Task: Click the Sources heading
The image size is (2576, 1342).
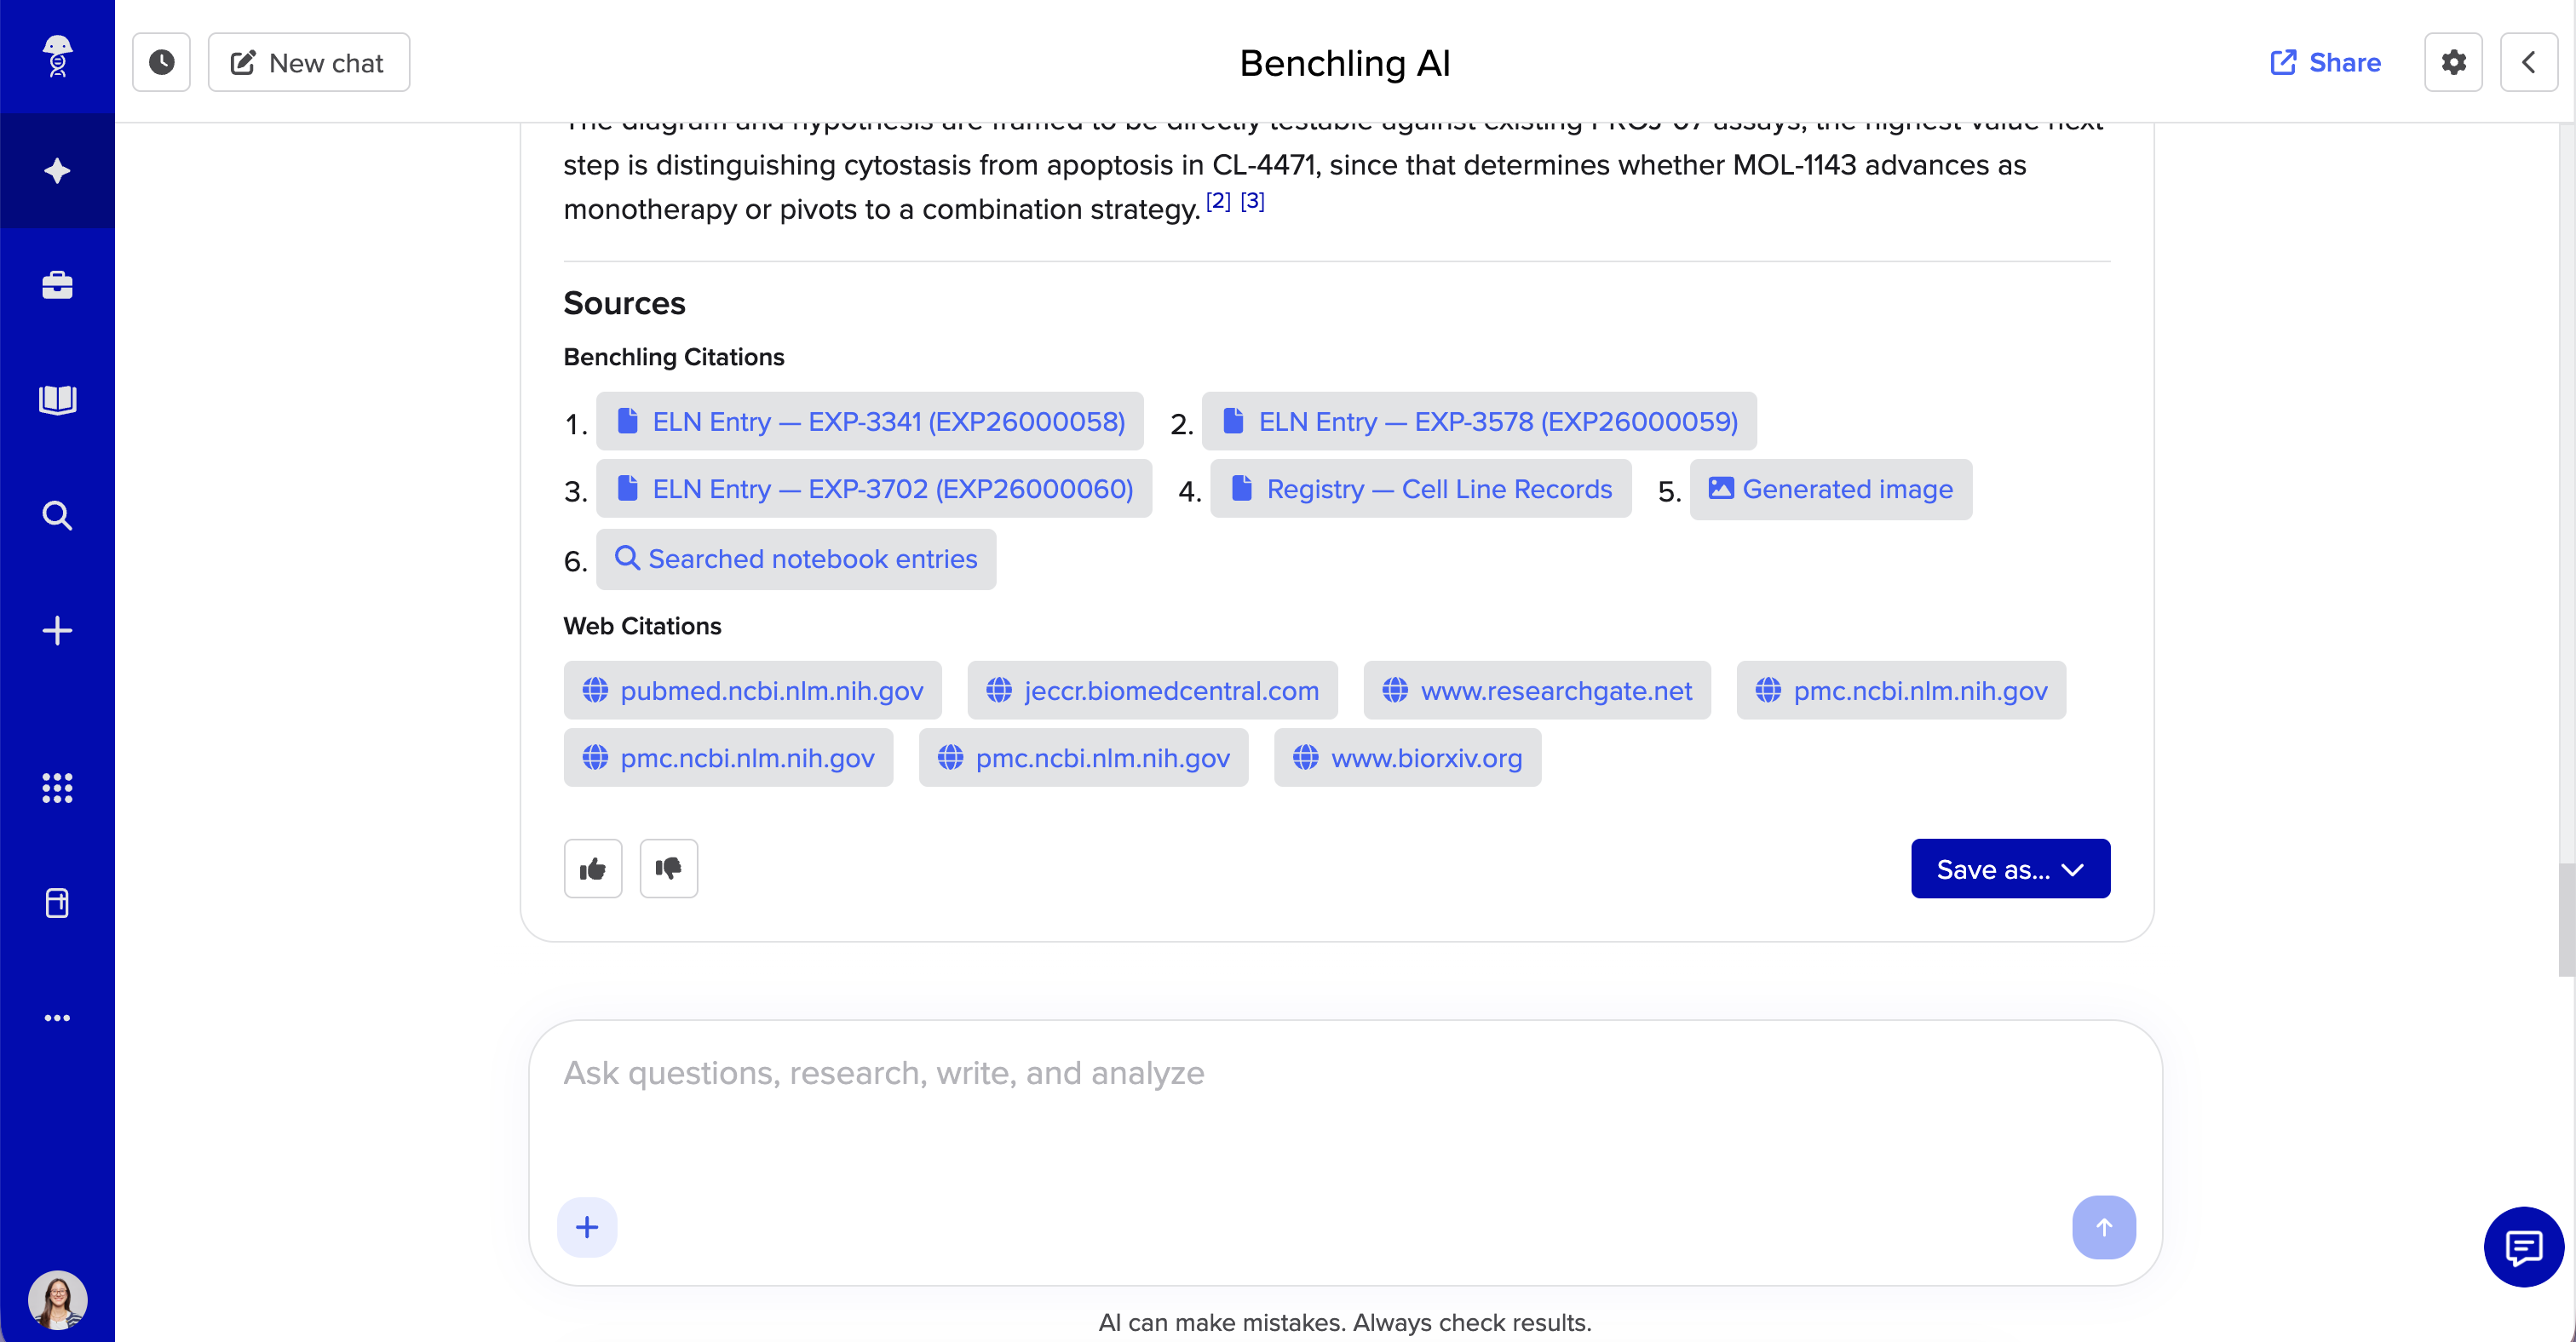Action: click(x=624, y=303)
